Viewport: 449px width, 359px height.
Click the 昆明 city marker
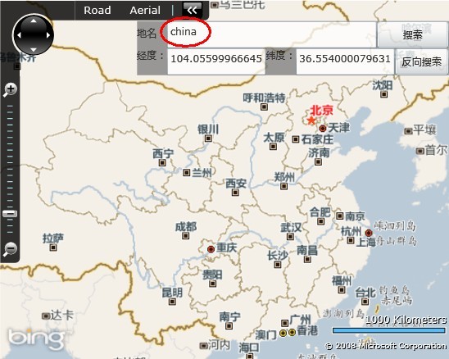pyautogui.click(x=172, y=302)
